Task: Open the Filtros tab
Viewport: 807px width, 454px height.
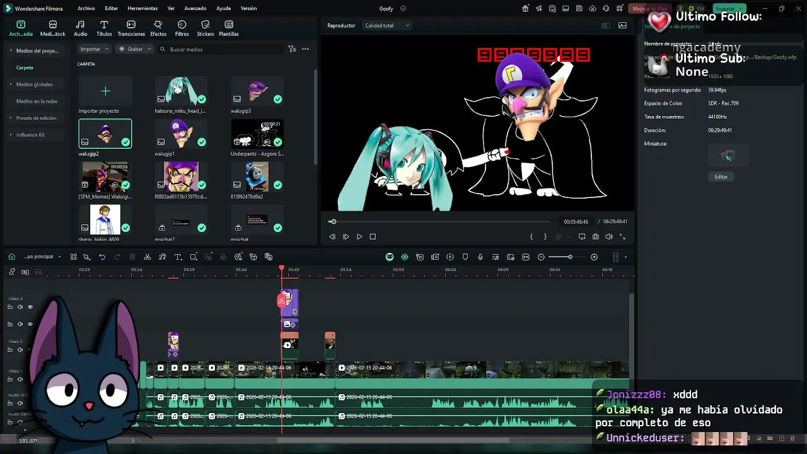Action: pyautogui.click(x=182, y=28)
